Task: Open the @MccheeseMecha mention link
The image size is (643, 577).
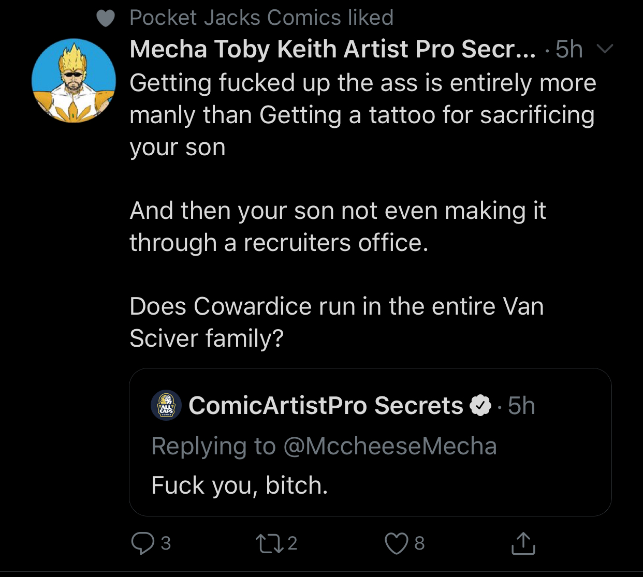Action: tap(390, 446)
